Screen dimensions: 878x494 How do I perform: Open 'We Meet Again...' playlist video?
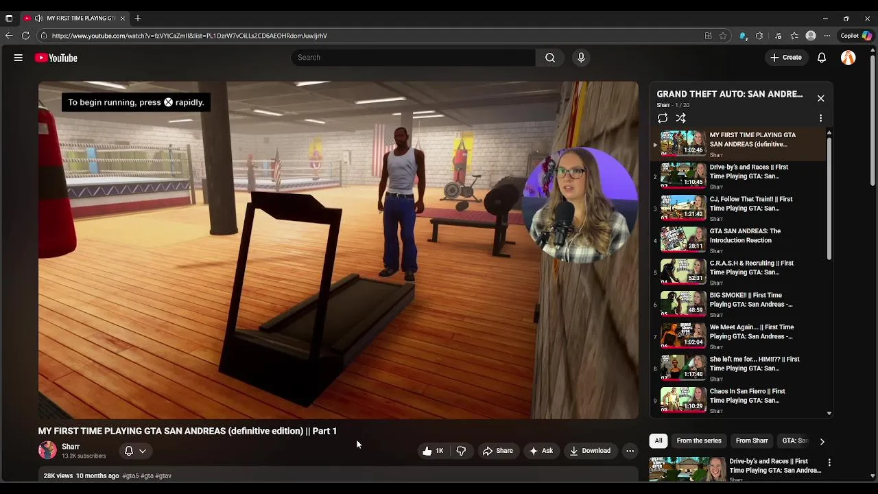738,337
